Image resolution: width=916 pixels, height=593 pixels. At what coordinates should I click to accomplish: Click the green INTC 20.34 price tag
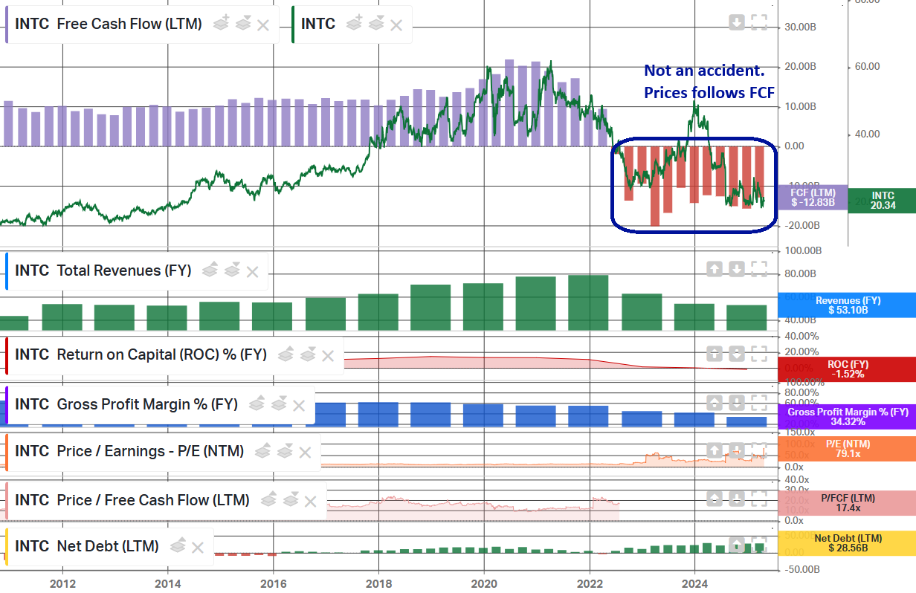pyautogui.click(x=882, y=200)
